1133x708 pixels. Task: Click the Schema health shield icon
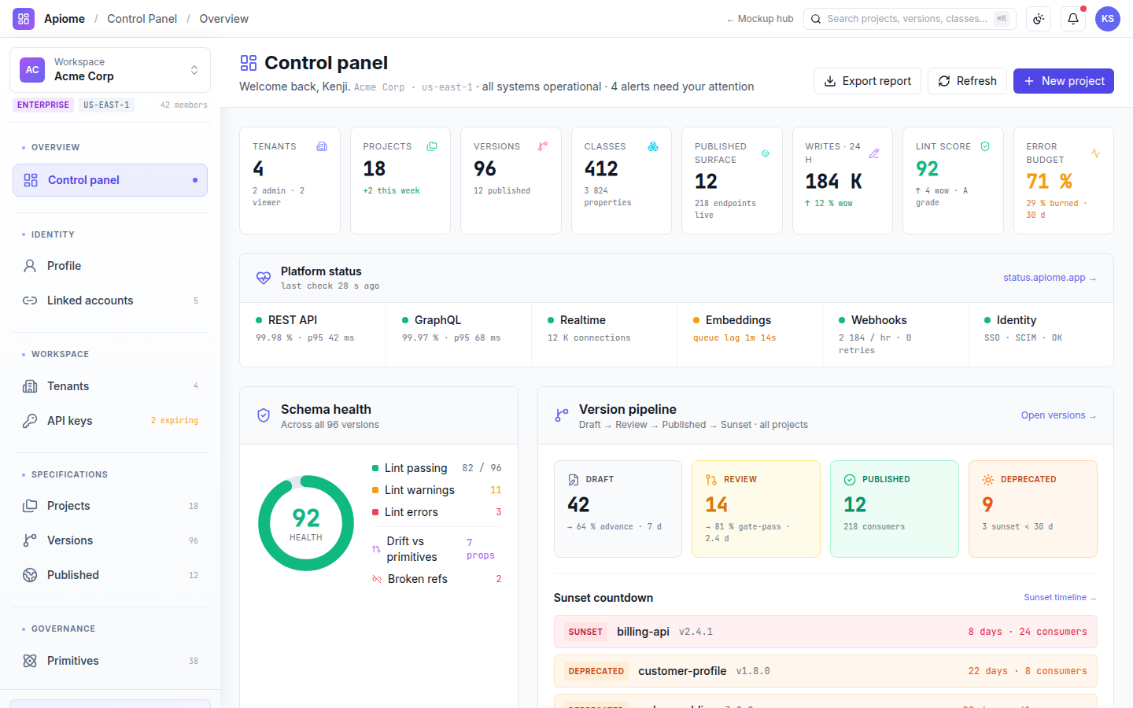pos(264,415)
